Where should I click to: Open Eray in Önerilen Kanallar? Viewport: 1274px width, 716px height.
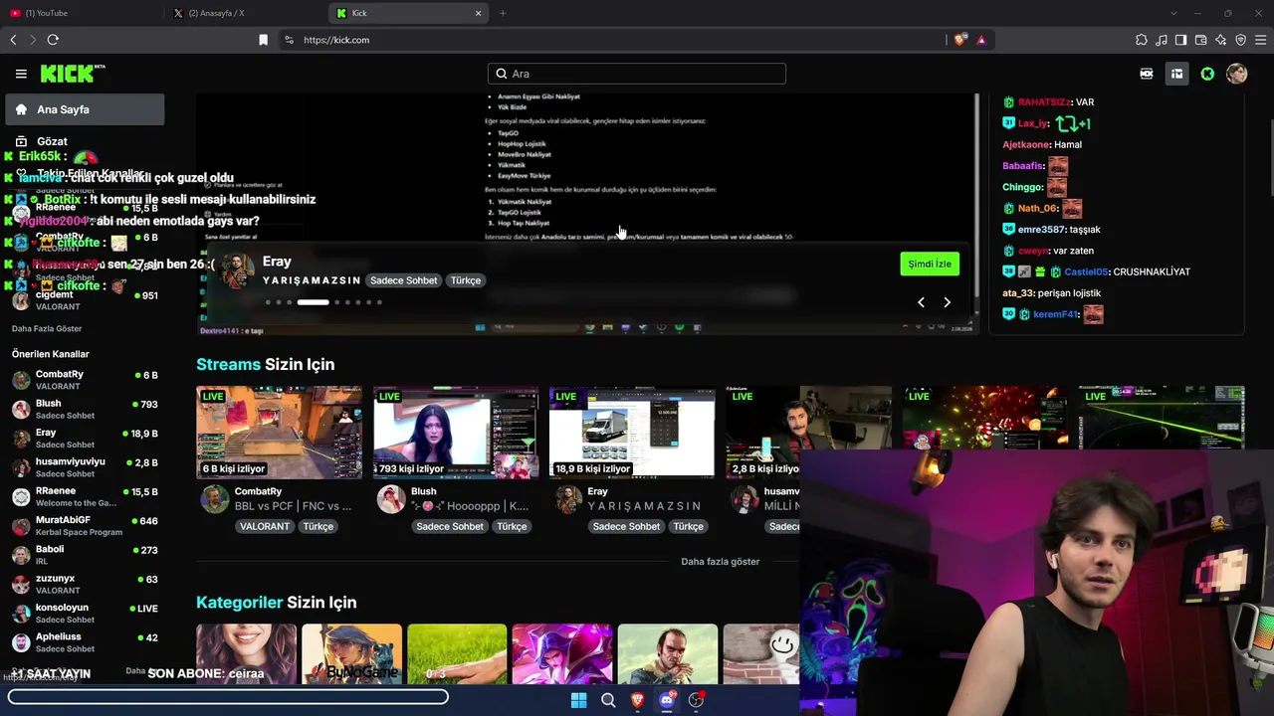85,439
